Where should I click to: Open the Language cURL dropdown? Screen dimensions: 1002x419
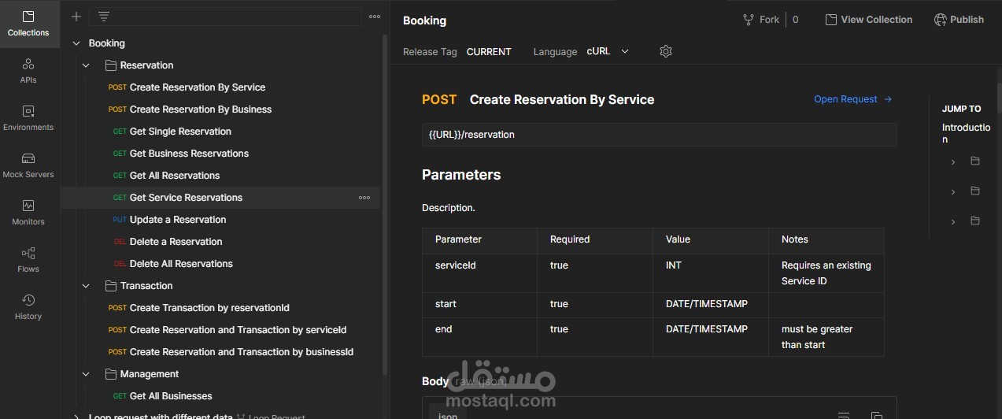(608, 51)
